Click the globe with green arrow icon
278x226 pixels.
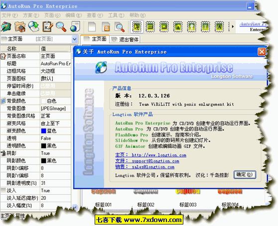34,27
